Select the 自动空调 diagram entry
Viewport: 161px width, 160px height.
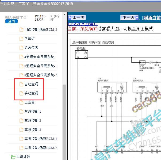click(31, 84)
